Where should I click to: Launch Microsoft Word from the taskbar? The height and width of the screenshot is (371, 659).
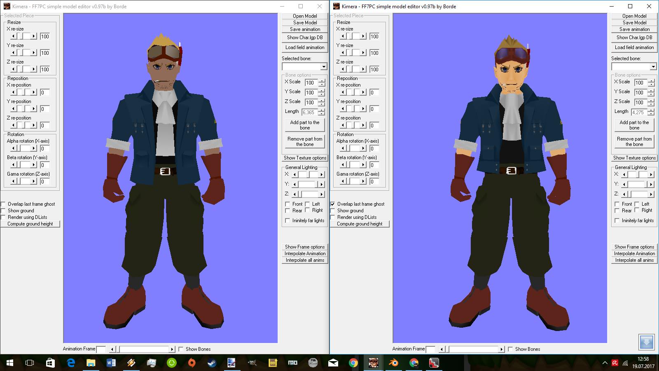pos(111,363)
